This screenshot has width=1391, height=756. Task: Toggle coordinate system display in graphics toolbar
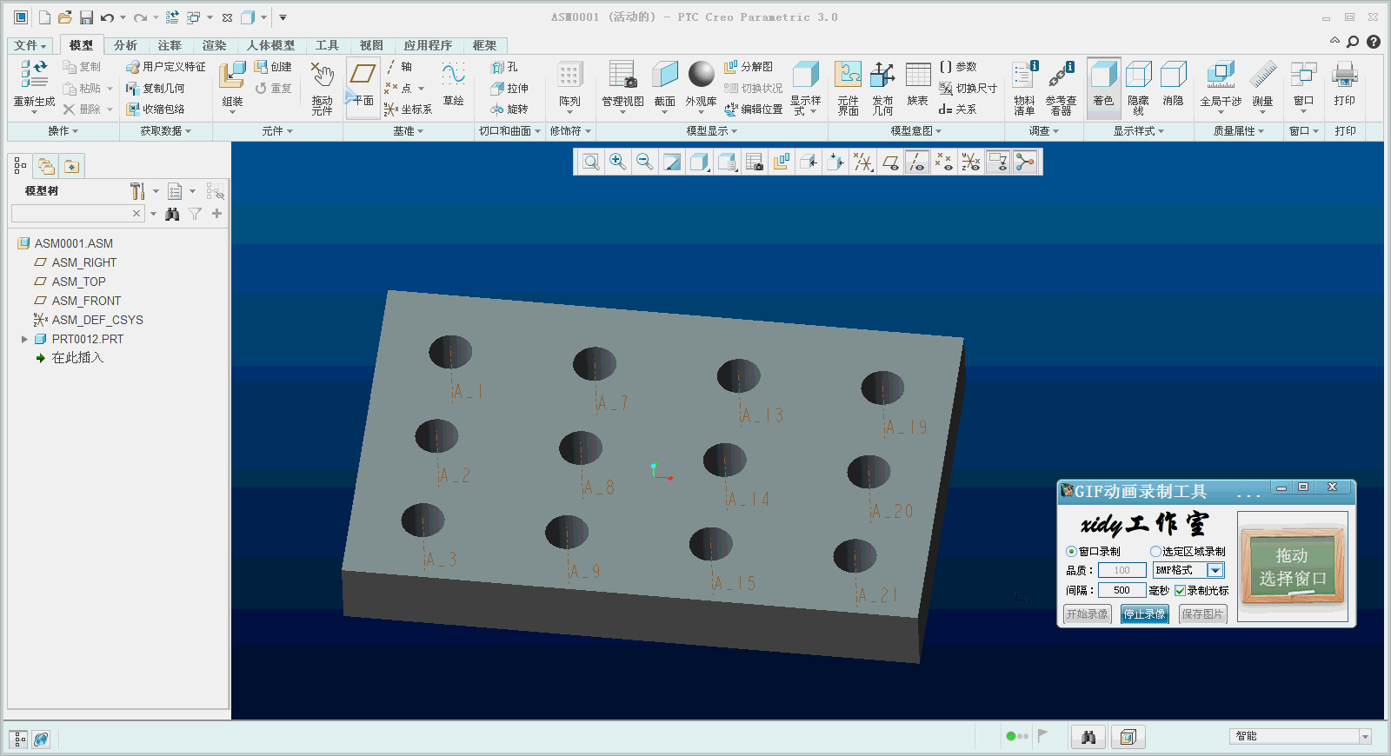point(971,162)
